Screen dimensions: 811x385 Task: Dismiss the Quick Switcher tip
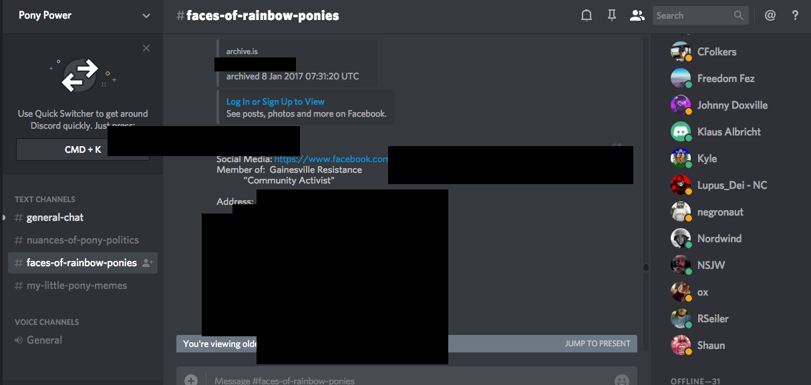pyautogui.click(x=146, y=48)
